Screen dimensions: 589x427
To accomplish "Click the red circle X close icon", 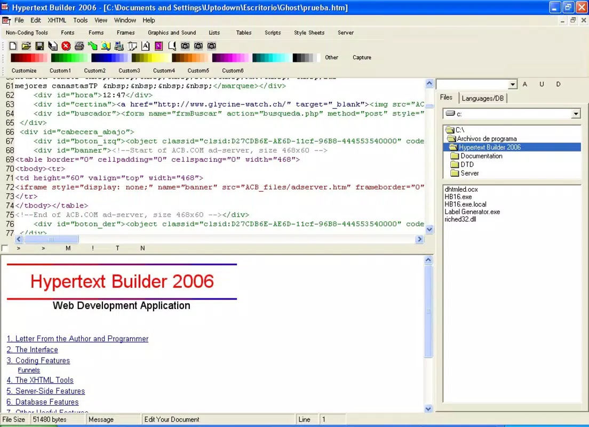I will pyautogui.click(x=66, y=46).
